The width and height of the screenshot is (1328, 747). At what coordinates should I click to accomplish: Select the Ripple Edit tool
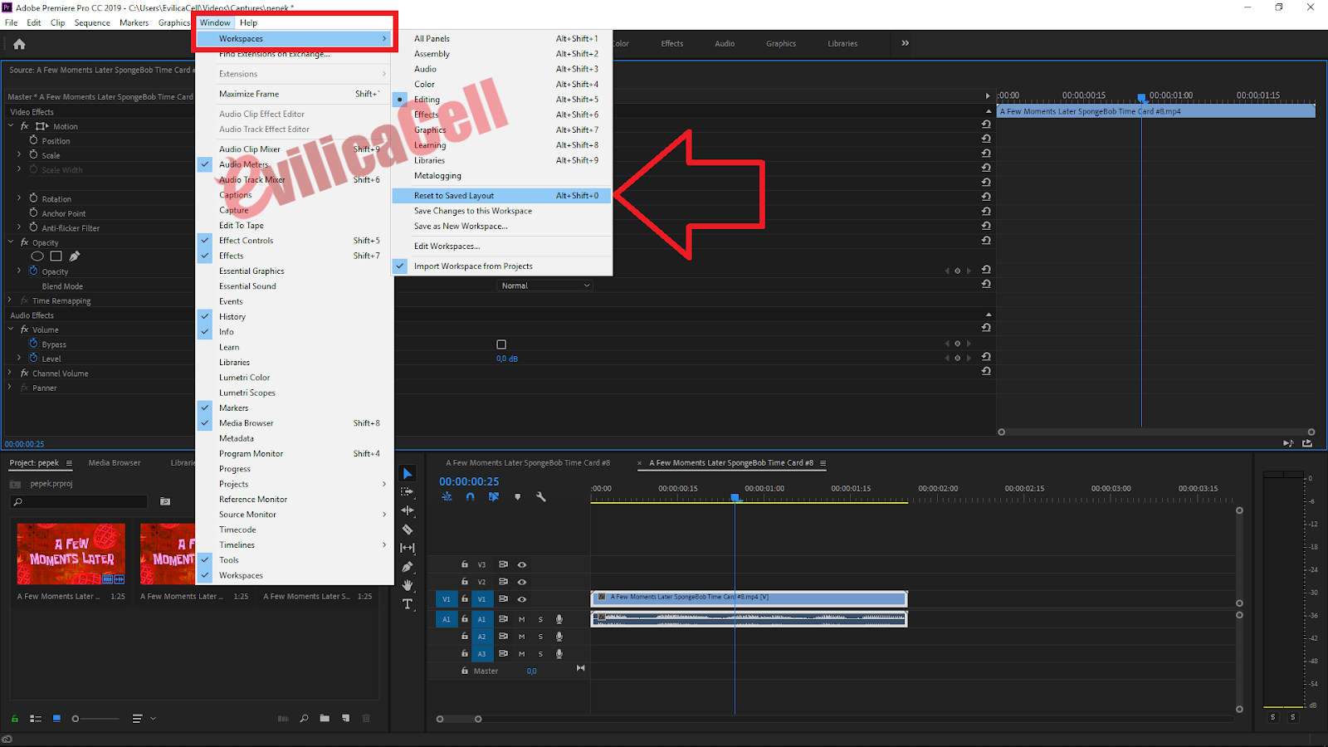click(x=408, y=510)
